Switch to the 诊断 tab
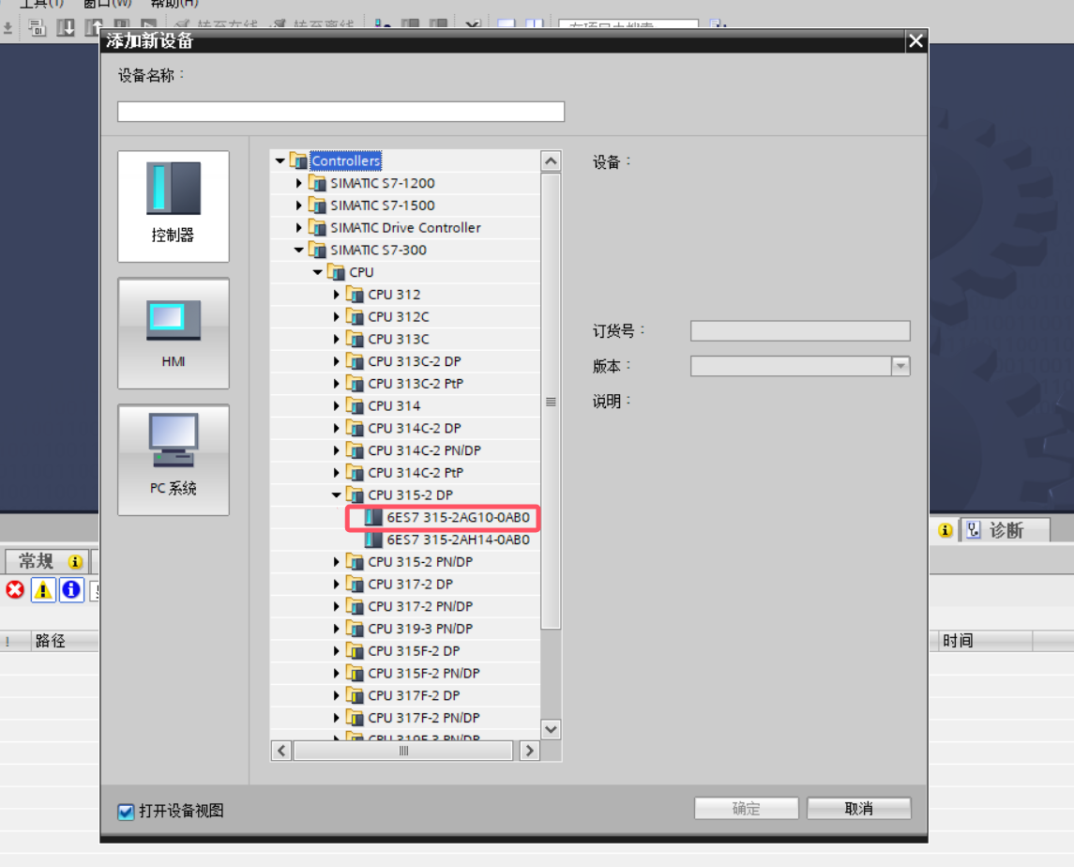 pyautogui.click(x=1005, y=530)
